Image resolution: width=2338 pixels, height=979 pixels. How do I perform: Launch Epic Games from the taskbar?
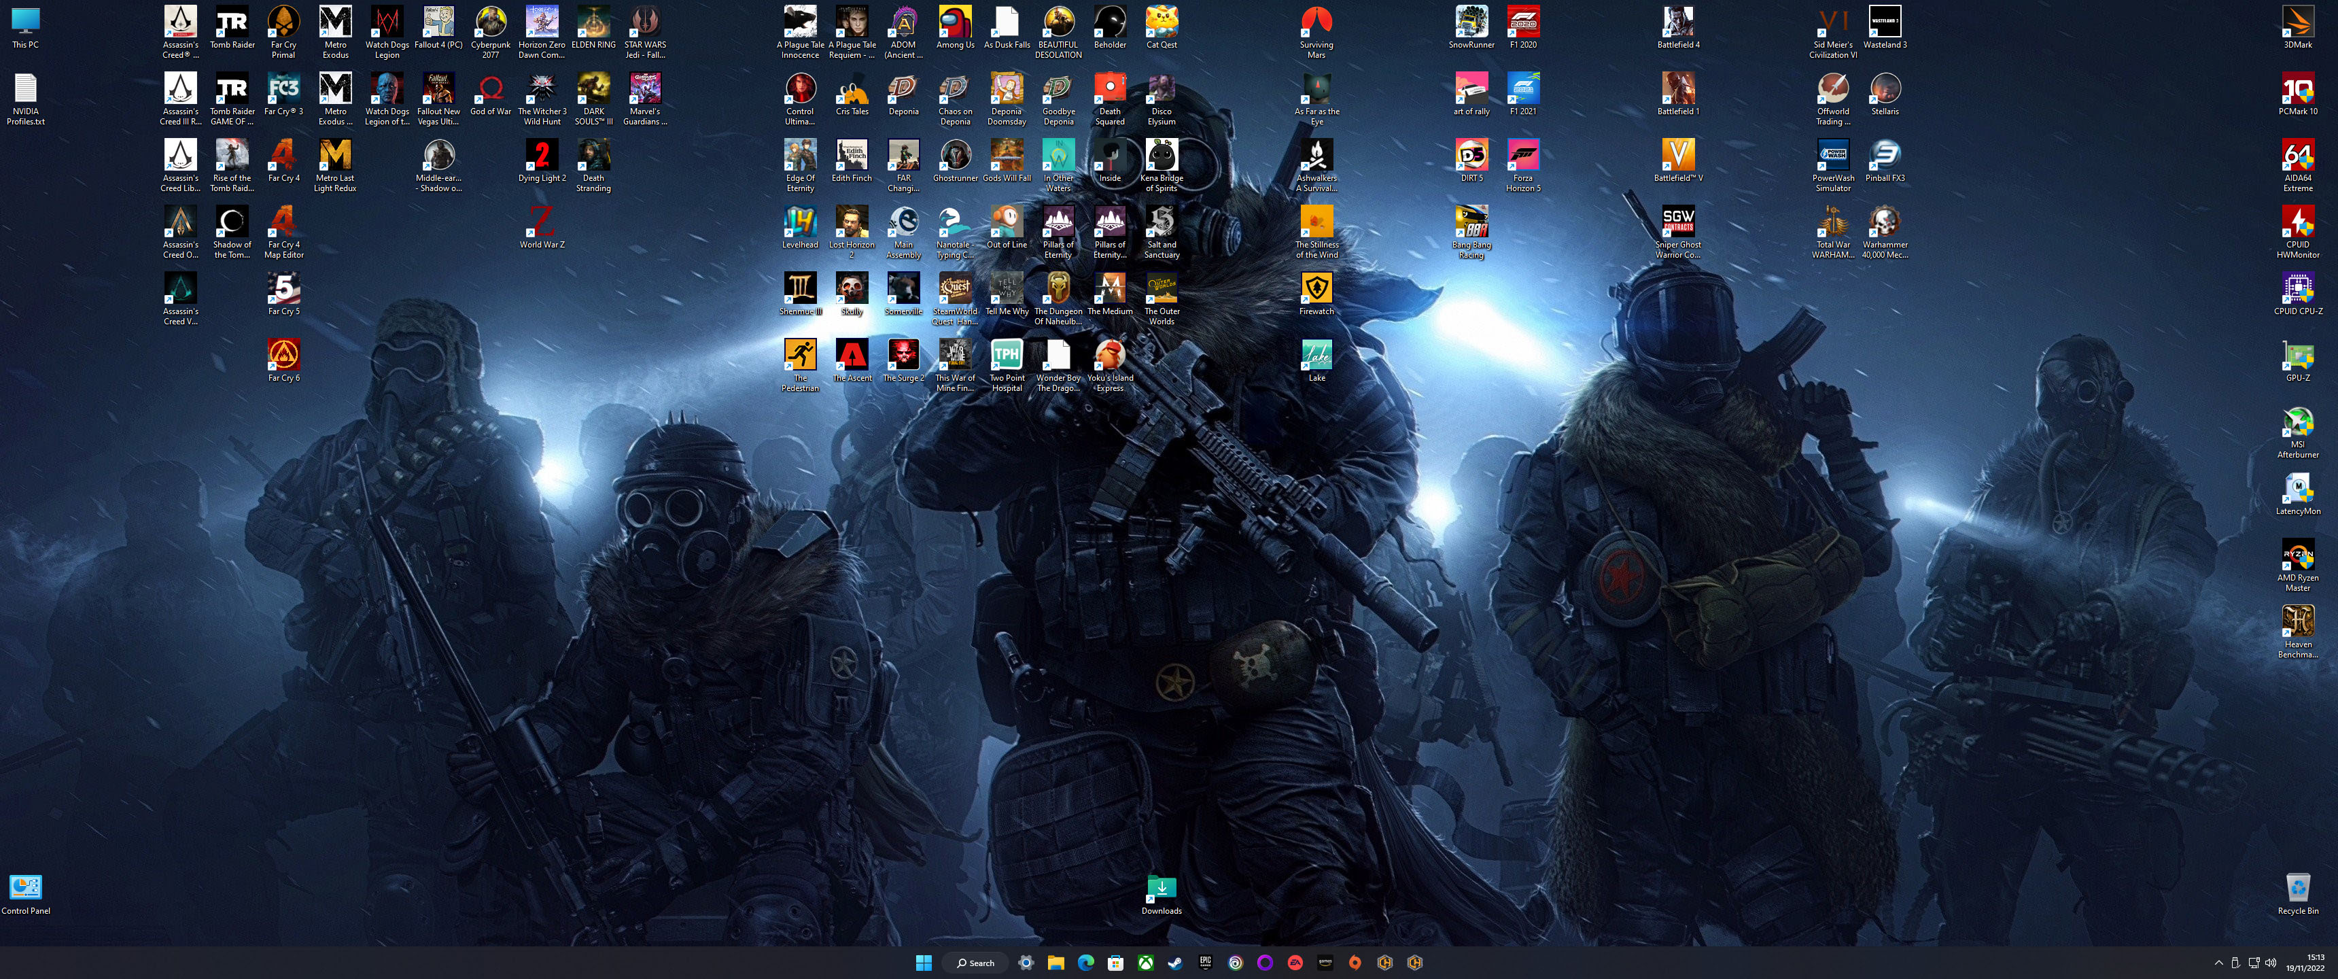1205,963
